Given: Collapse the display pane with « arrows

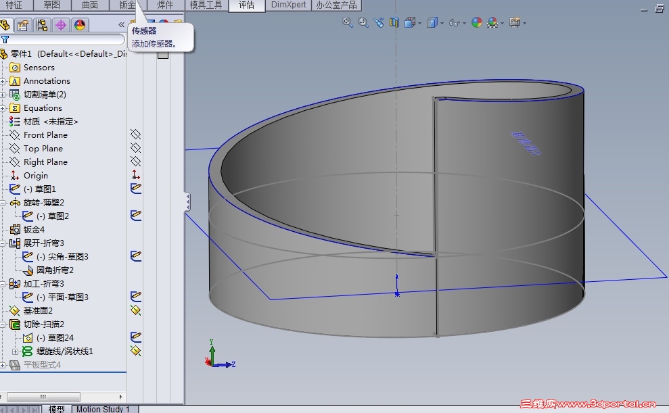Looking at the screenshot, I should tap(122, 25).
